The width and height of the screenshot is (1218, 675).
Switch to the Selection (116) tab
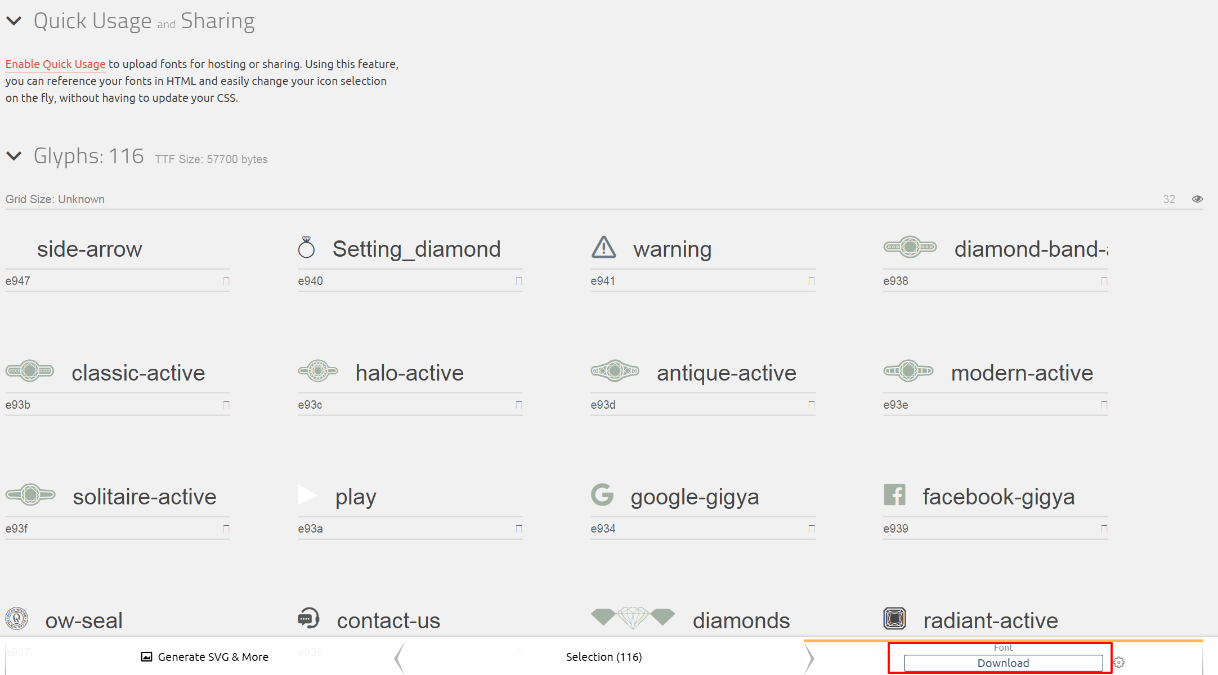pos(603,657)
